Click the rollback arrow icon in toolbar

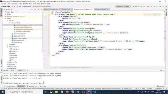tap(160, 6)
